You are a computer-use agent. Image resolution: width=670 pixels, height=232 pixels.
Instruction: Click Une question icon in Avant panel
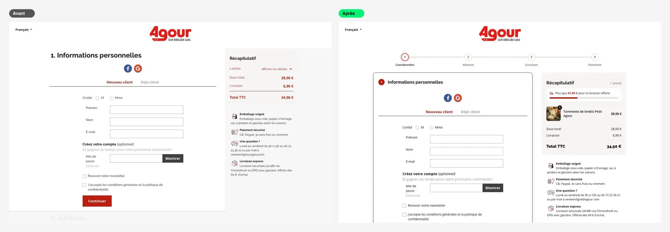pyautogui.click(x=234, y=143)
